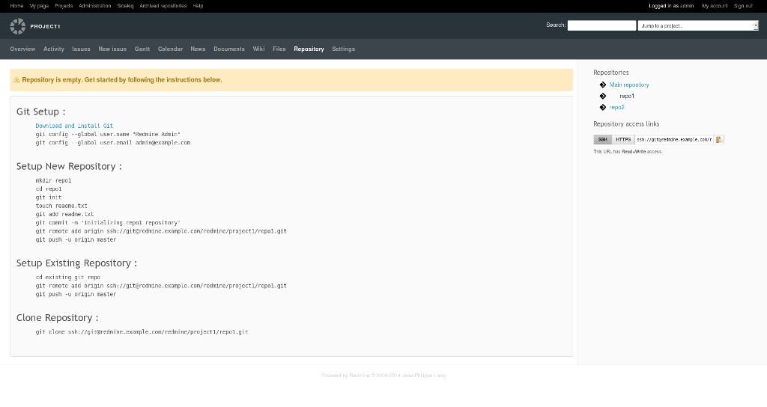Click the 'mkdir repo1' command line

53,180
